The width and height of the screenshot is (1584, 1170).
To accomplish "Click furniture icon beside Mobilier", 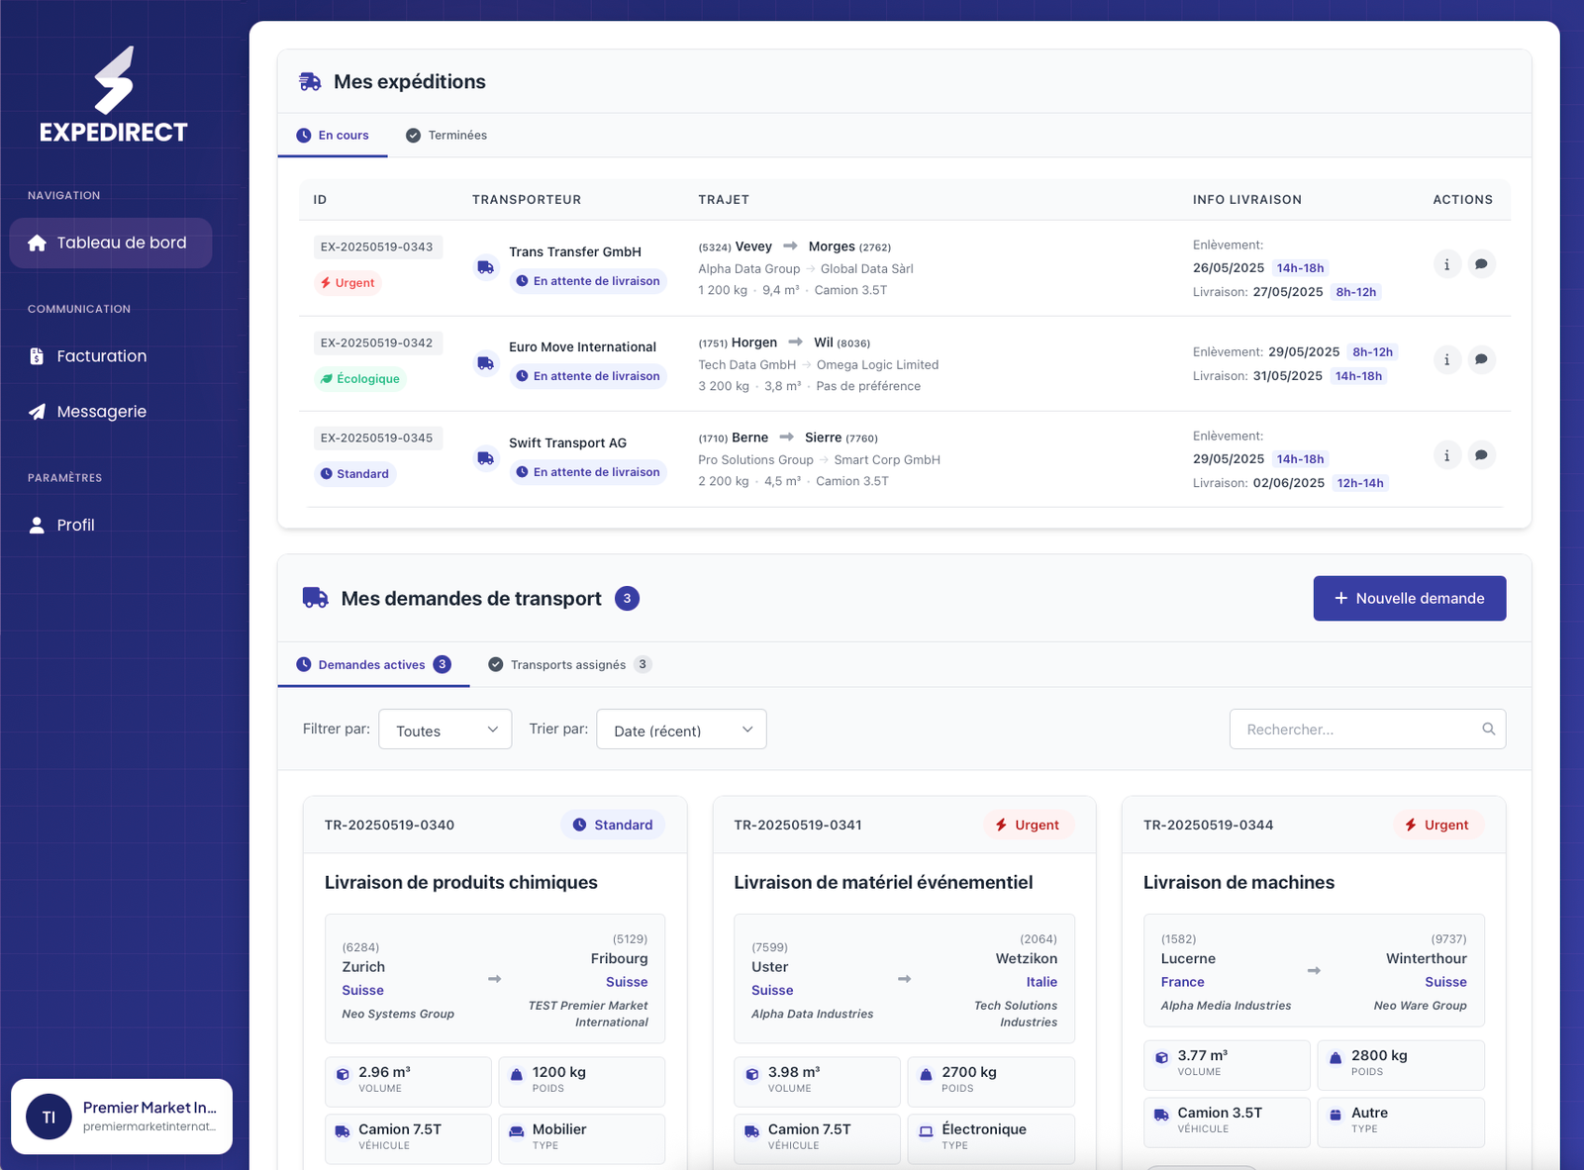I will click(516, 1131).
